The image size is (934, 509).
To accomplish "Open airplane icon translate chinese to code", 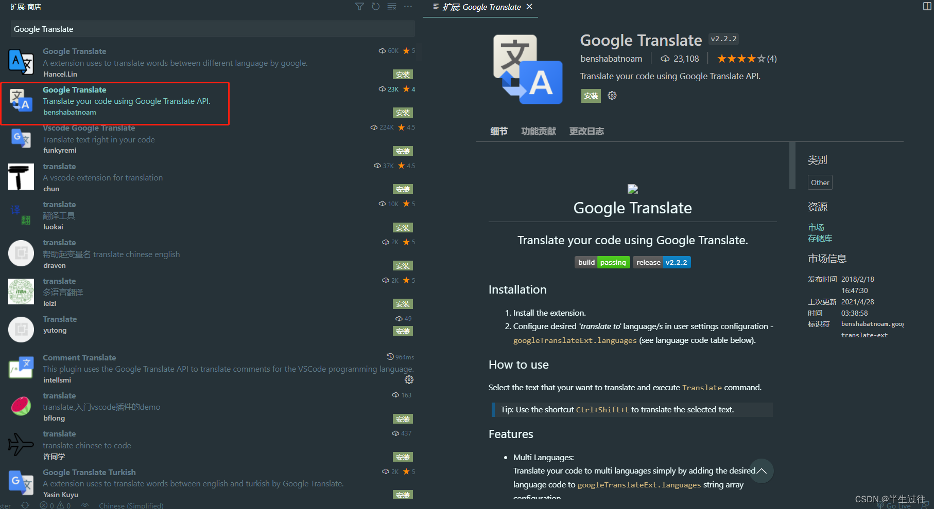I will pyautogui.click(x=21, y=445).
